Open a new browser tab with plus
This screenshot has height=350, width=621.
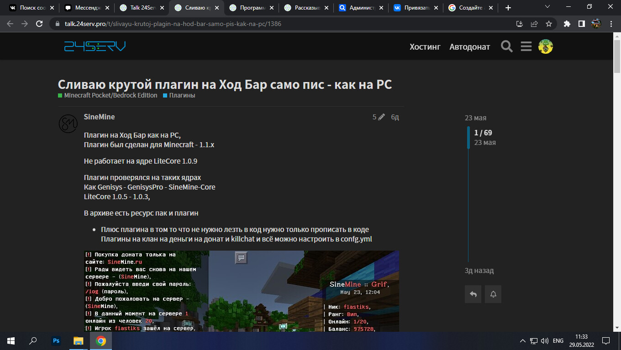(x=508, y=8)
